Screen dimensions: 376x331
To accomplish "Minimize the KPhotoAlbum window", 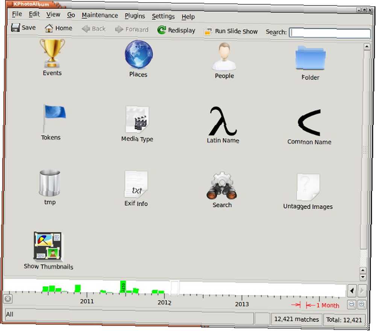I will point(359,10).
